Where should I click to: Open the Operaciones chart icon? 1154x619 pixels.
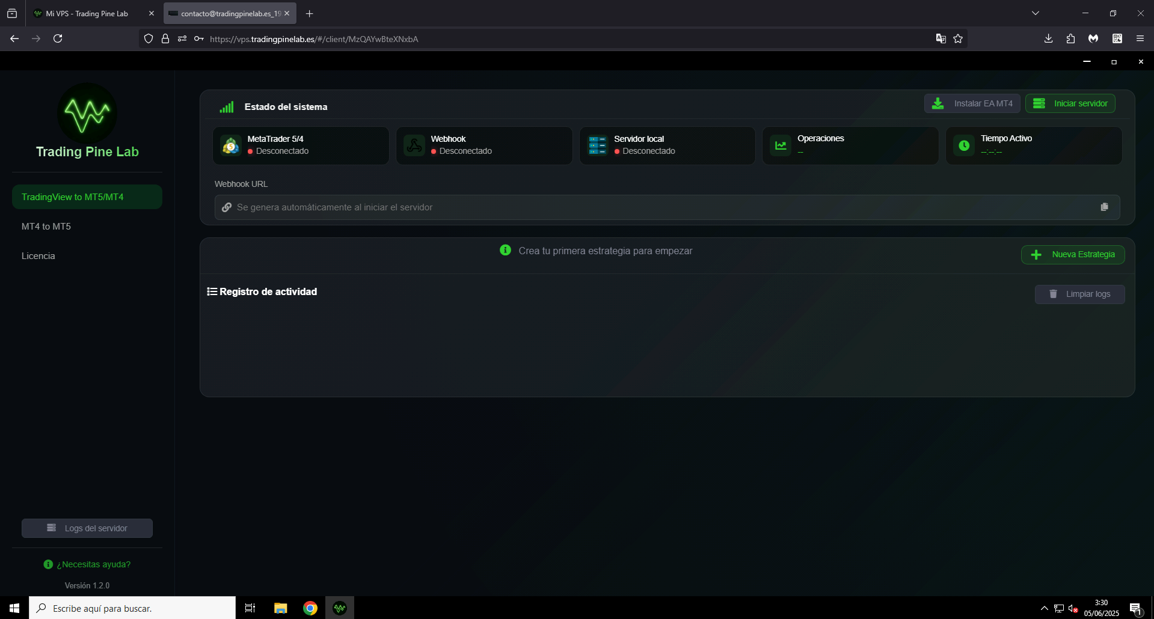click(780, 145)
